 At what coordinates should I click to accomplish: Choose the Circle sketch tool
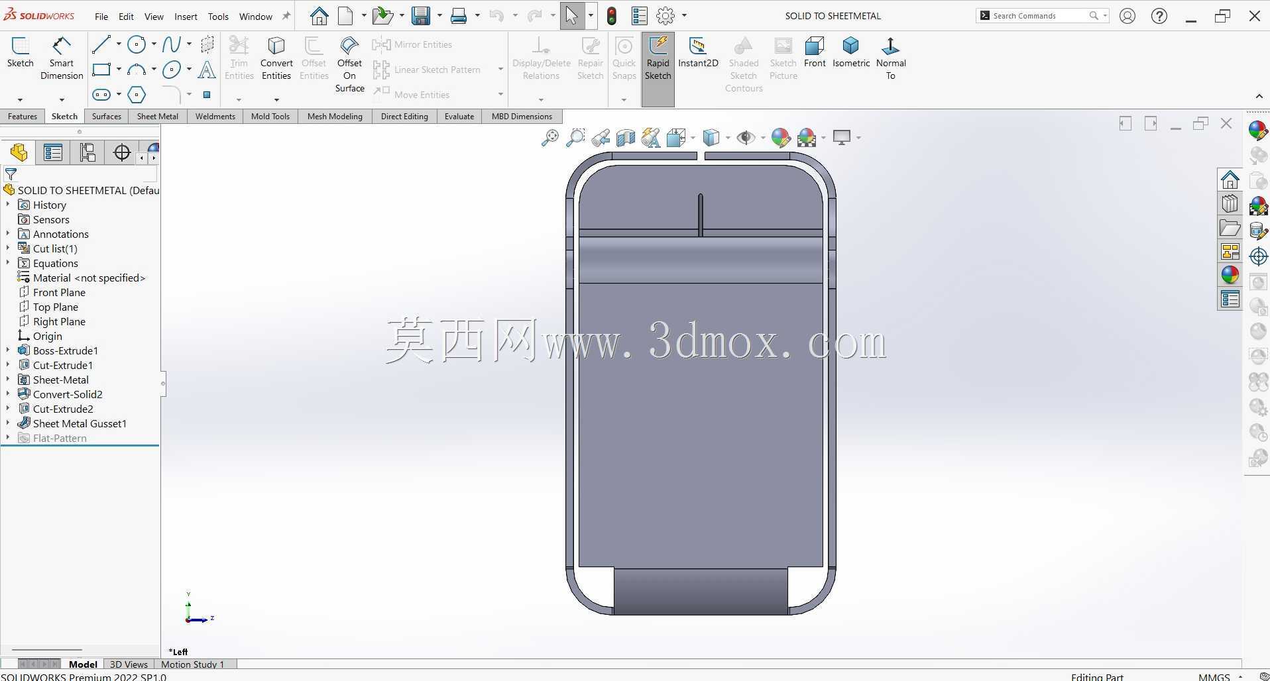pos(137,44)
